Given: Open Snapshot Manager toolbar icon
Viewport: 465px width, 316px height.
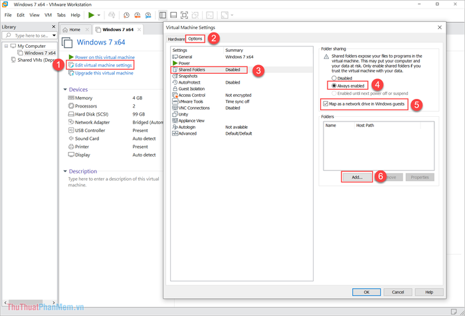Looking at the screenshot, I should tap(148, 15).
